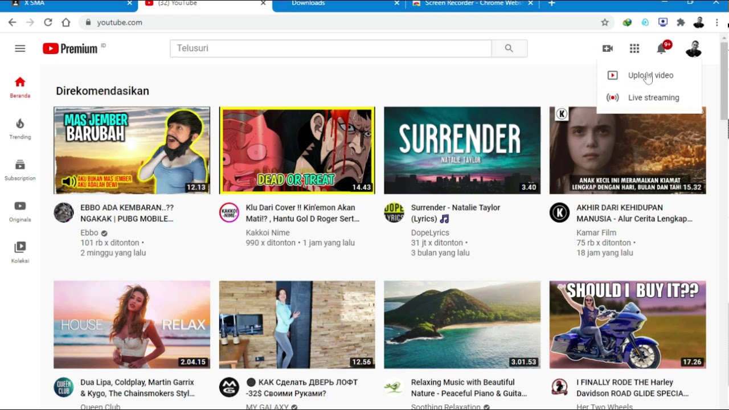
Task: Open the island nature thumbnail
Action: click(x=462, y=325)
